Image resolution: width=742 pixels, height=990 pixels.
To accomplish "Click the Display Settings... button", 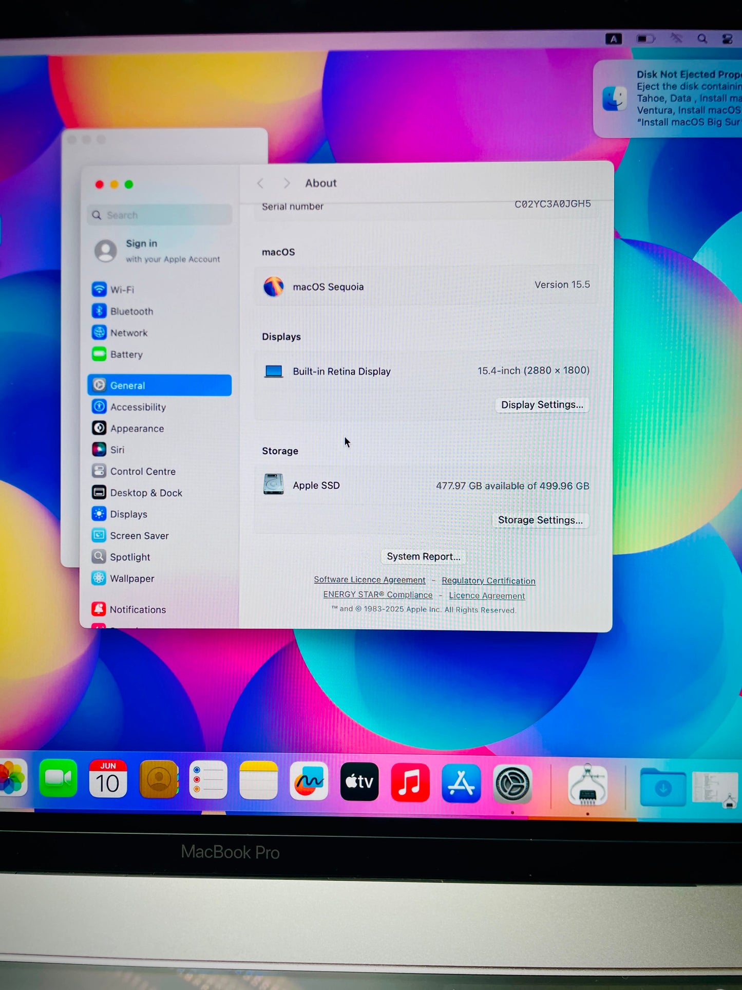I will 542,405.
